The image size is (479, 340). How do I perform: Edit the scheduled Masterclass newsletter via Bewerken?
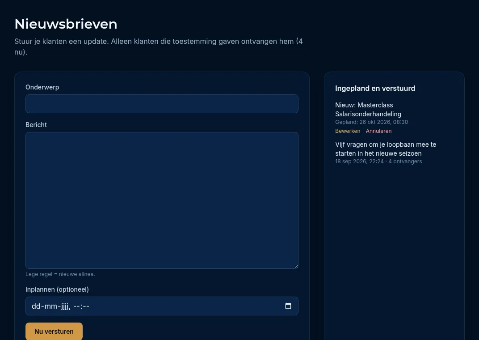(348, 131)
